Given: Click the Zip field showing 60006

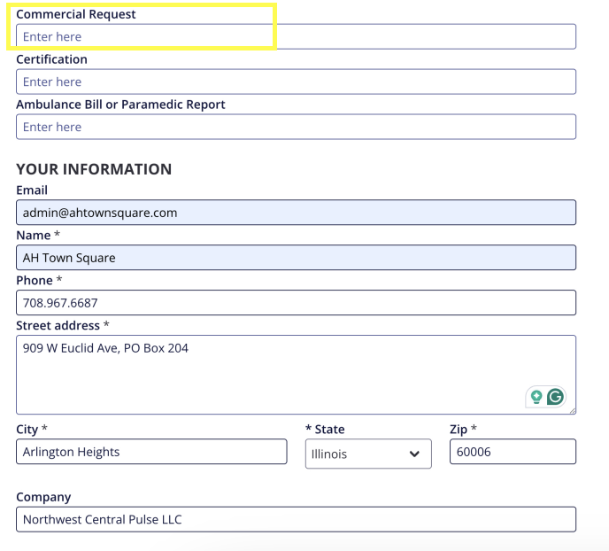Looking at the screenshot, I should tap(512, 452).
